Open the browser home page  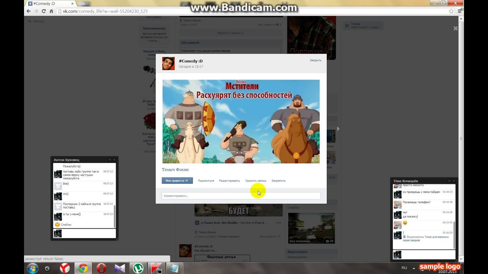(x=51, y=11)
